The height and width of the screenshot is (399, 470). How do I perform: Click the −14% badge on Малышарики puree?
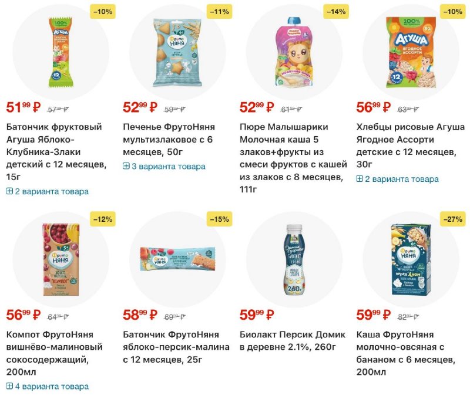(337, 11)
